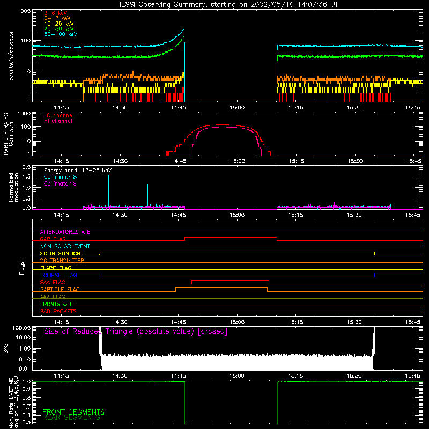The height and width of the screenshot is (429, 429).
Task: Click the 14:30 tick label under Flags panel
Action: 120,322
